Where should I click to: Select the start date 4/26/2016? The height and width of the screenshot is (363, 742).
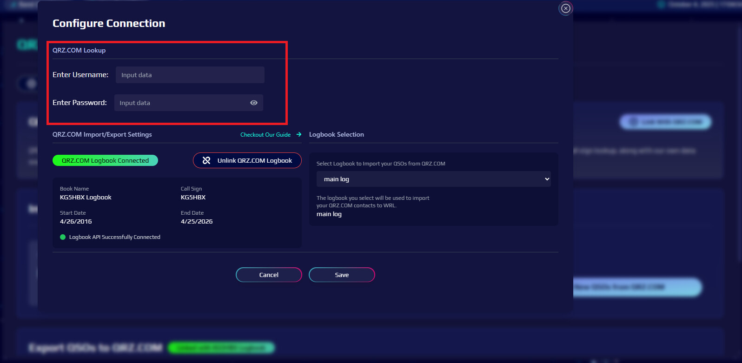pyautogui.click(x=76, y=222)
